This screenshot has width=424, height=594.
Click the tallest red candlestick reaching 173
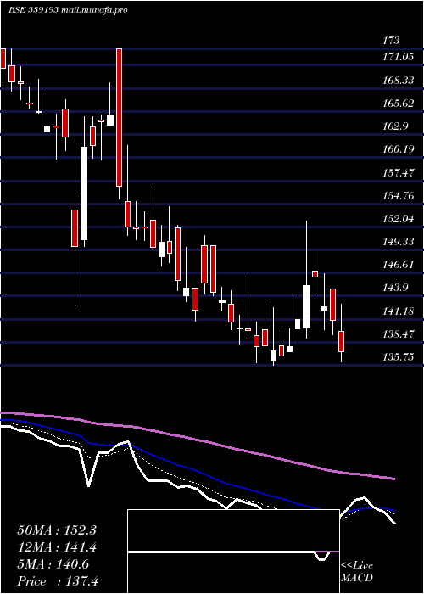[119, 117]
